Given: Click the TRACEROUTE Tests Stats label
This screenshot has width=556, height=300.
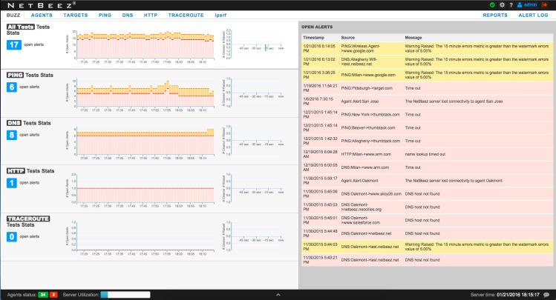Looking at the screenshot, I should point(28,221).
